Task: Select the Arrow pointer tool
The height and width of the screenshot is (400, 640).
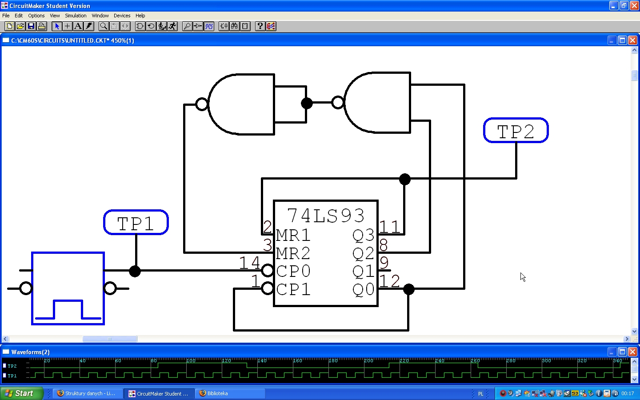Action: click(x=56, y=26)
